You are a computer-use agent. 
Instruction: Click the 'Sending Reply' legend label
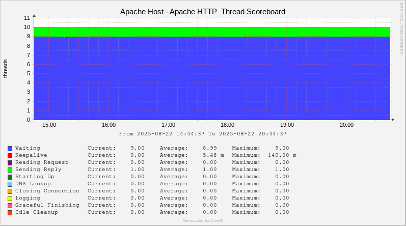38,169
